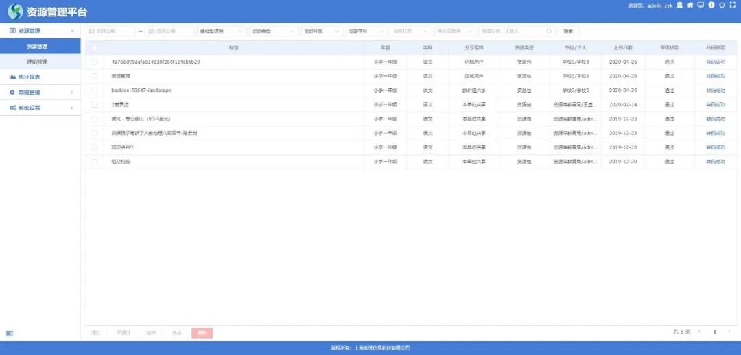The image size is (741, 355).
Task: Select 评论管理 submenu item
Action: point(40,62)
